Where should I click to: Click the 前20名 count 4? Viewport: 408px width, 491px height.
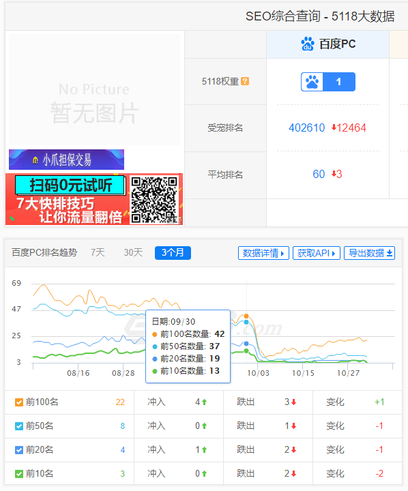click(123, 450)
